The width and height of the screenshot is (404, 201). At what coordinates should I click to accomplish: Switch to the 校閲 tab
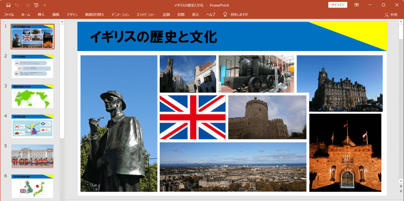[x=181, y=15]
